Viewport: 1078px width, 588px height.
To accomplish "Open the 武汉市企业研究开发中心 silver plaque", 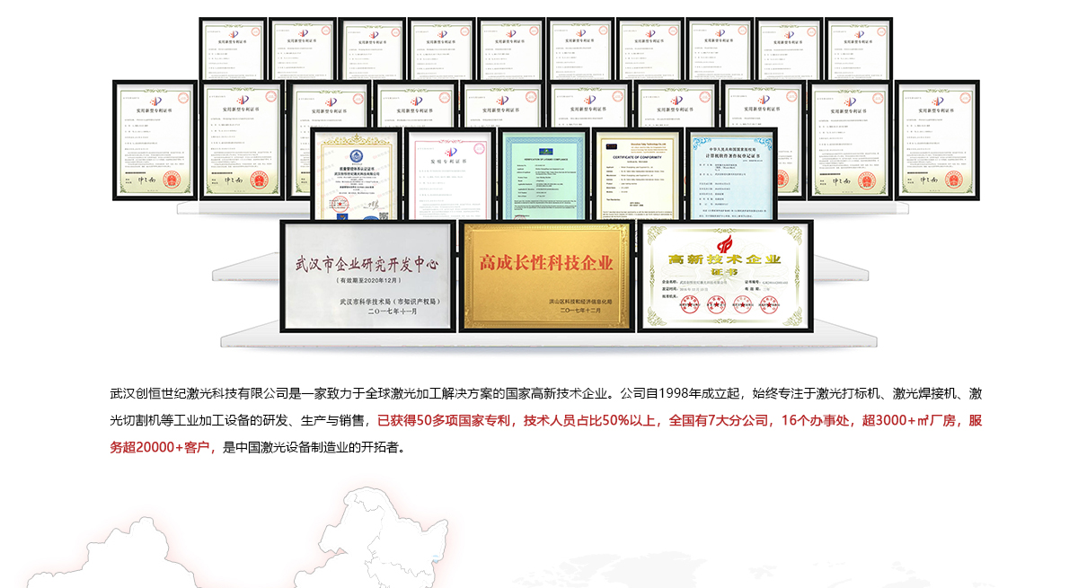I will [x=367, y=276].
